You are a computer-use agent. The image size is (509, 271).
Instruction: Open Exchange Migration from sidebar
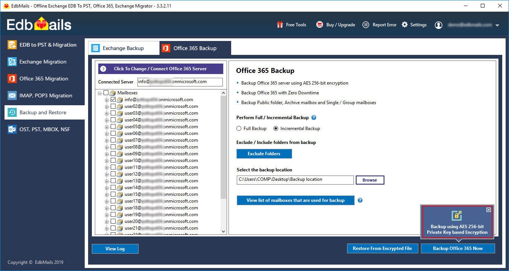[44, 62]
